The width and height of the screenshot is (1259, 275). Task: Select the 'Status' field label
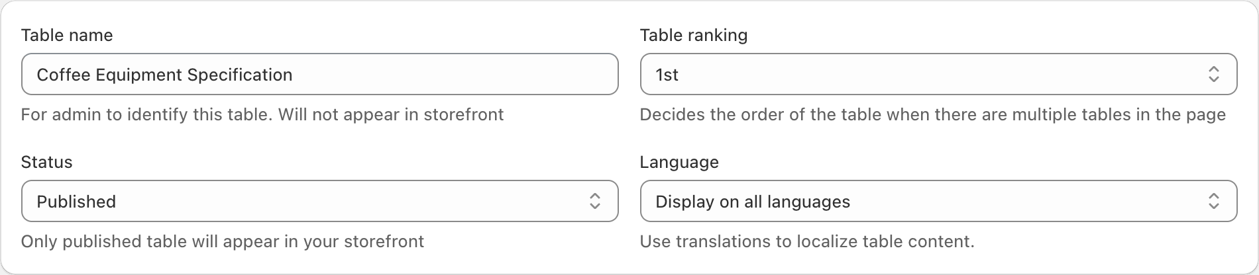[x=47, y=162]
